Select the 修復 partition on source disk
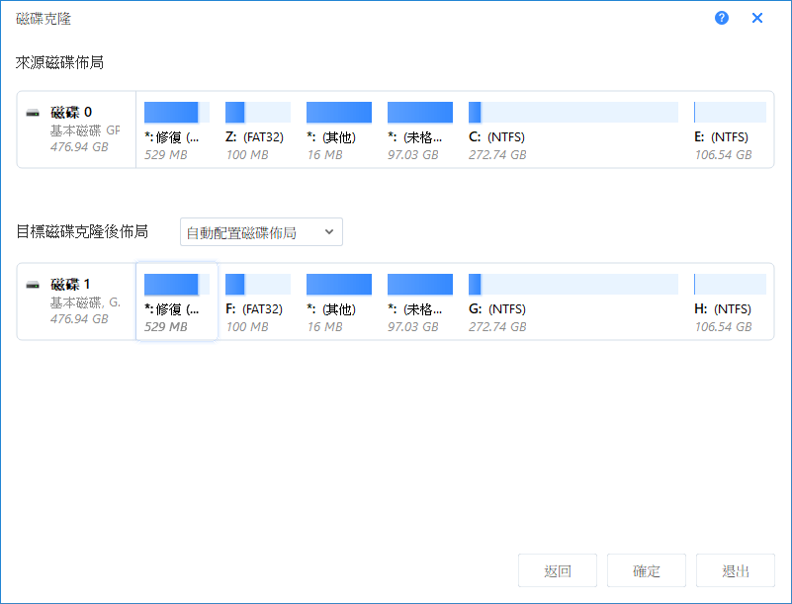This screenshot has height=604, width=792. tap(175, 112)
